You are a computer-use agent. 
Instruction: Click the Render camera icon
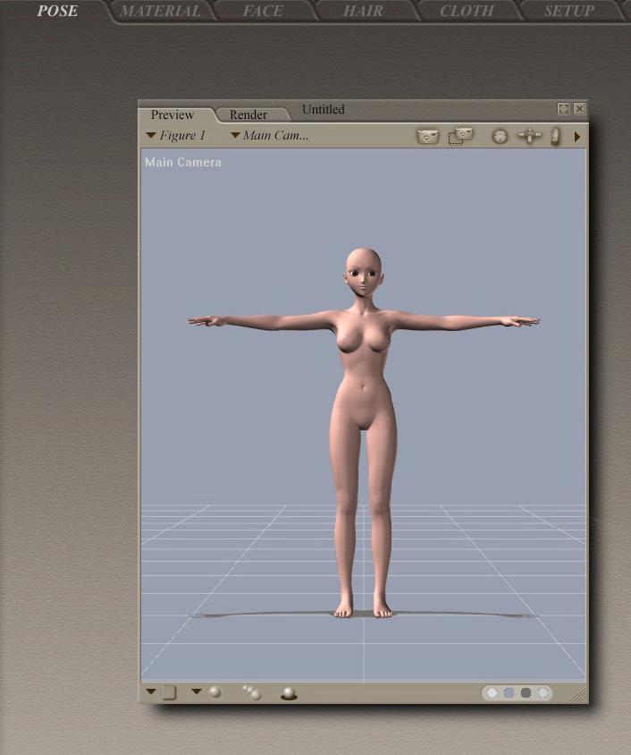pos(428,137)
